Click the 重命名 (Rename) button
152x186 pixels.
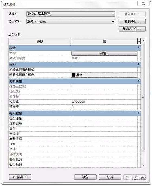pos(132,29)
